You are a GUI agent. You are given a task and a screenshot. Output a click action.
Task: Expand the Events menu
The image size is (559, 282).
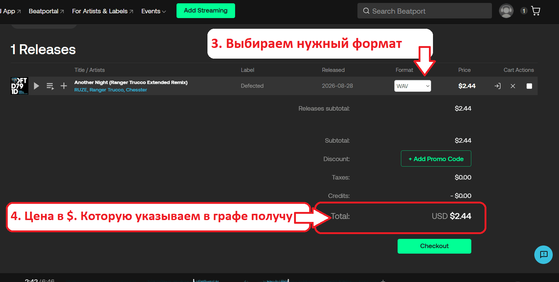click(154, 11)
